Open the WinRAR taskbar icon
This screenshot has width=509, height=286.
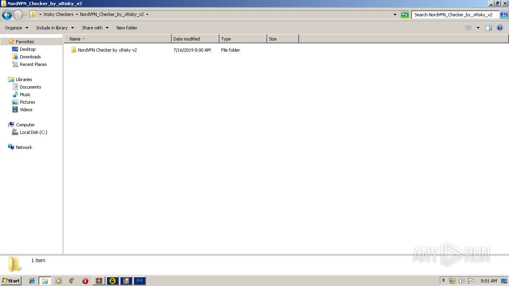pyautogui.click(x=99, y=281)
